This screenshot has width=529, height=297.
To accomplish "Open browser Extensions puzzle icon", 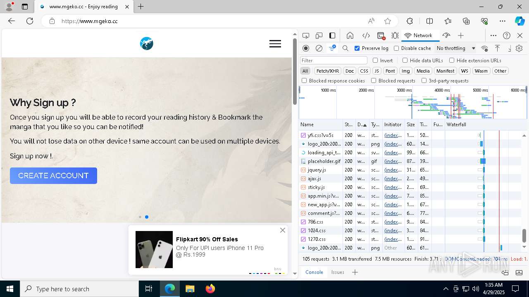I will [410, 21].
